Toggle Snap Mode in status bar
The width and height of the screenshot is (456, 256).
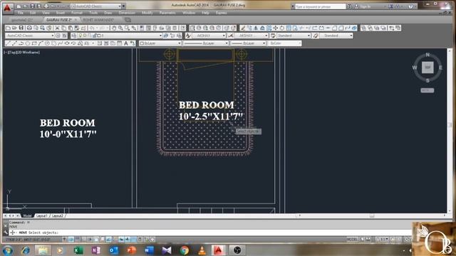click(71, 240)
